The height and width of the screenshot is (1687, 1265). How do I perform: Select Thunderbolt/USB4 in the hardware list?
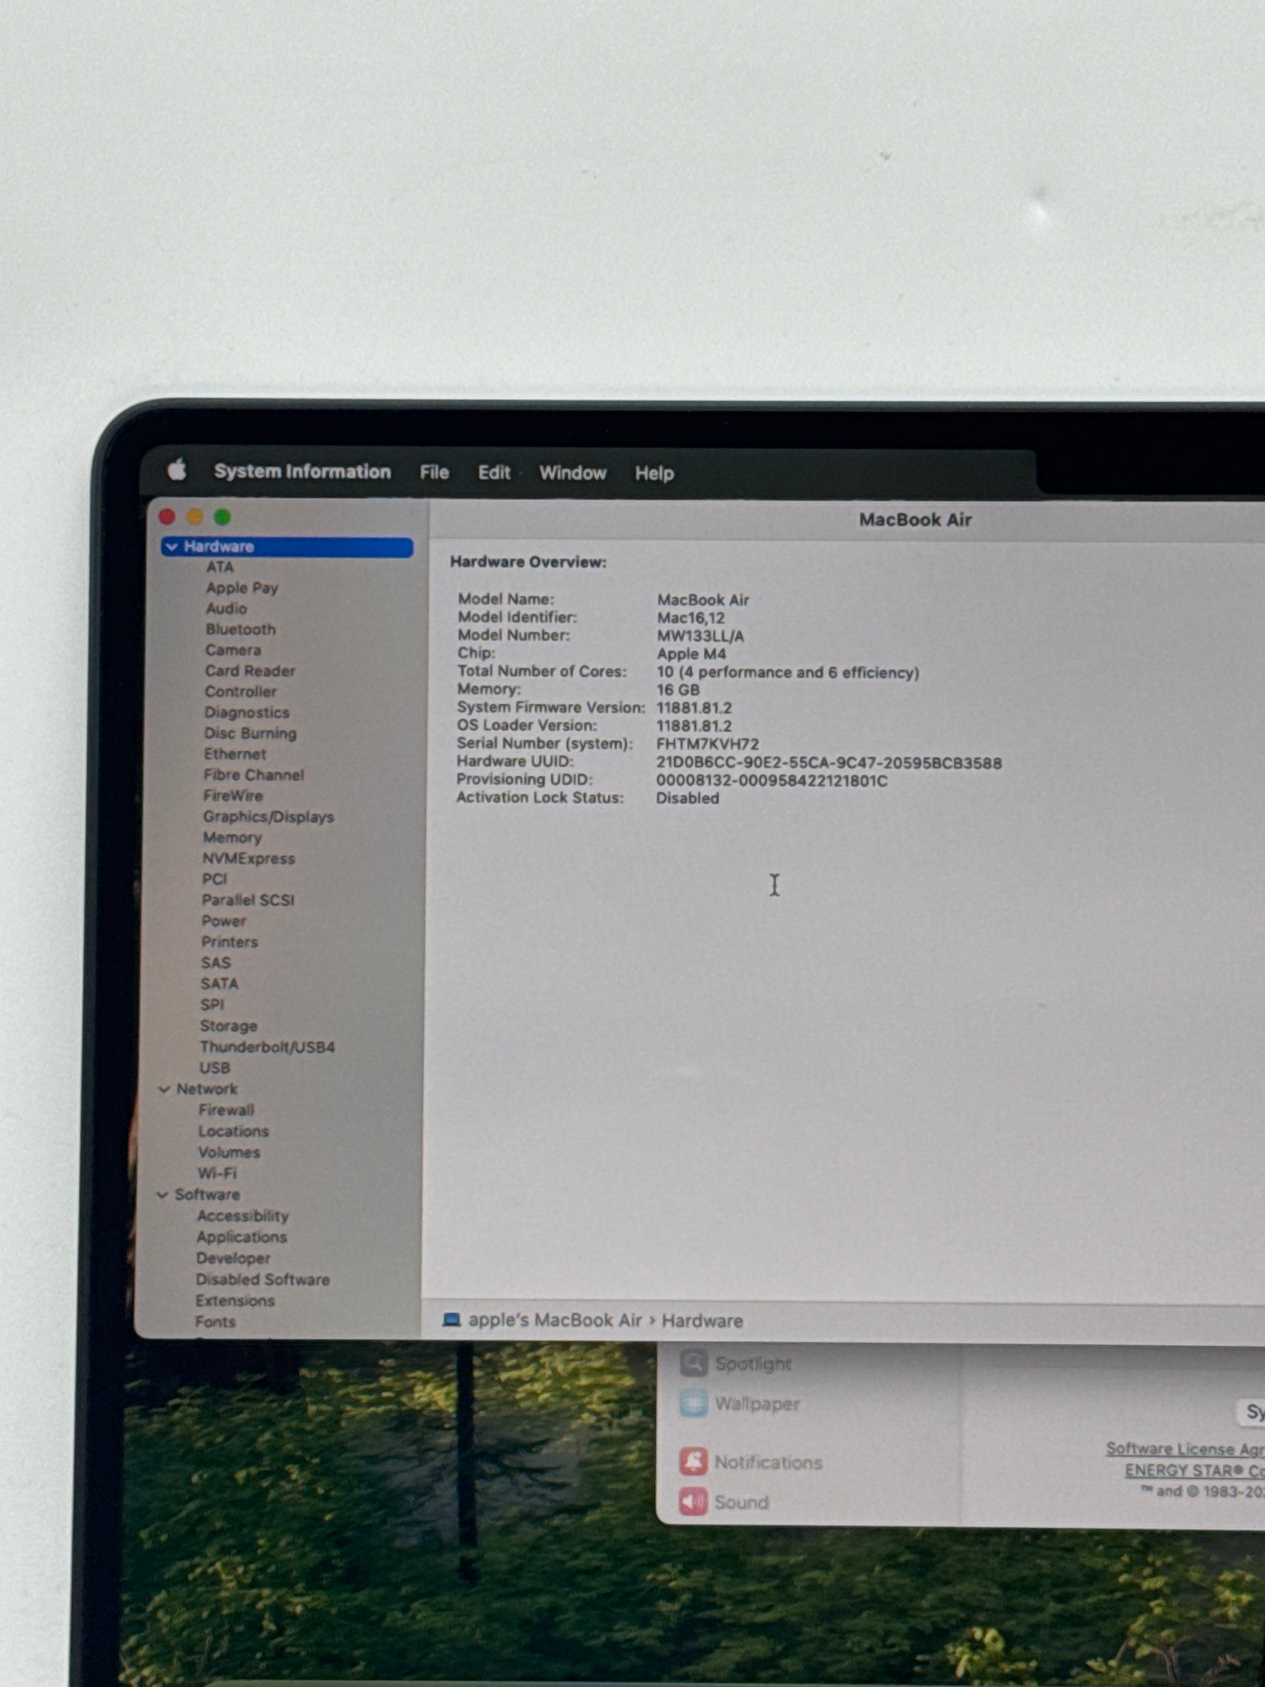(x=267, y=1047)
